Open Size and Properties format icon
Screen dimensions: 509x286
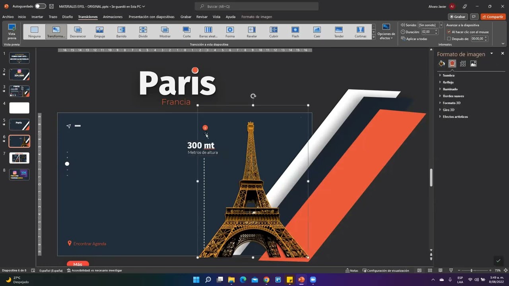pos(463,64)
